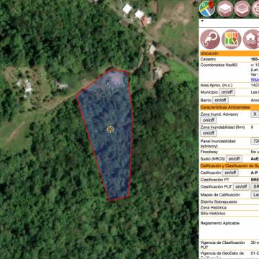This screenshot has height=259, width=259.
Task: Toggle Zona Inundabilidad (firm) on/off
Action: point(209,133)
